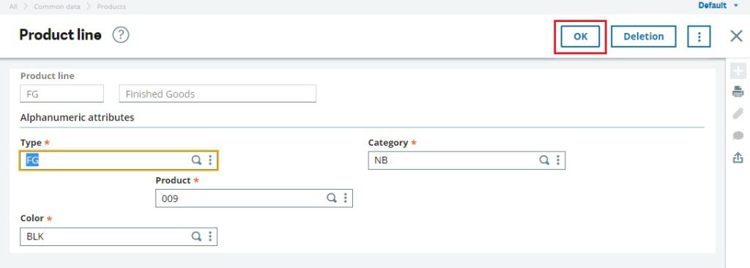Click the Product field magnifier icon

coord(332,198)
